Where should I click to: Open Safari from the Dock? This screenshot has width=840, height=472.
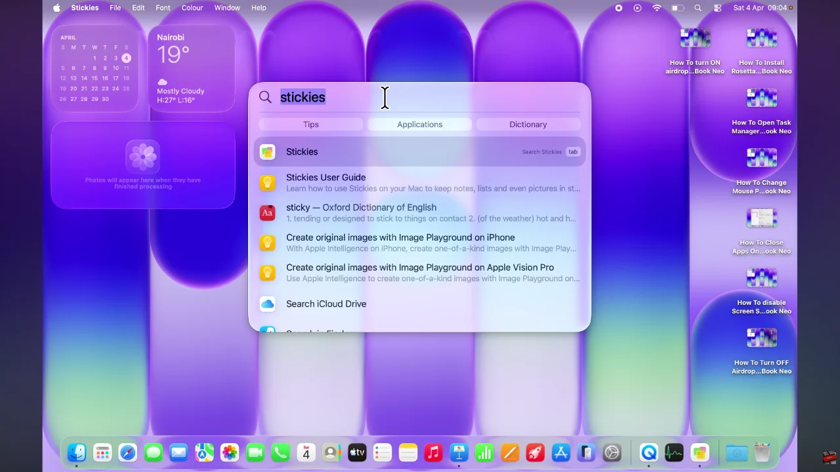[128, 452]
